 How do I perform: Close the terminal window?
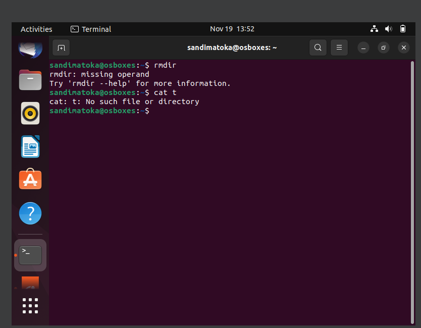(403, 48)
